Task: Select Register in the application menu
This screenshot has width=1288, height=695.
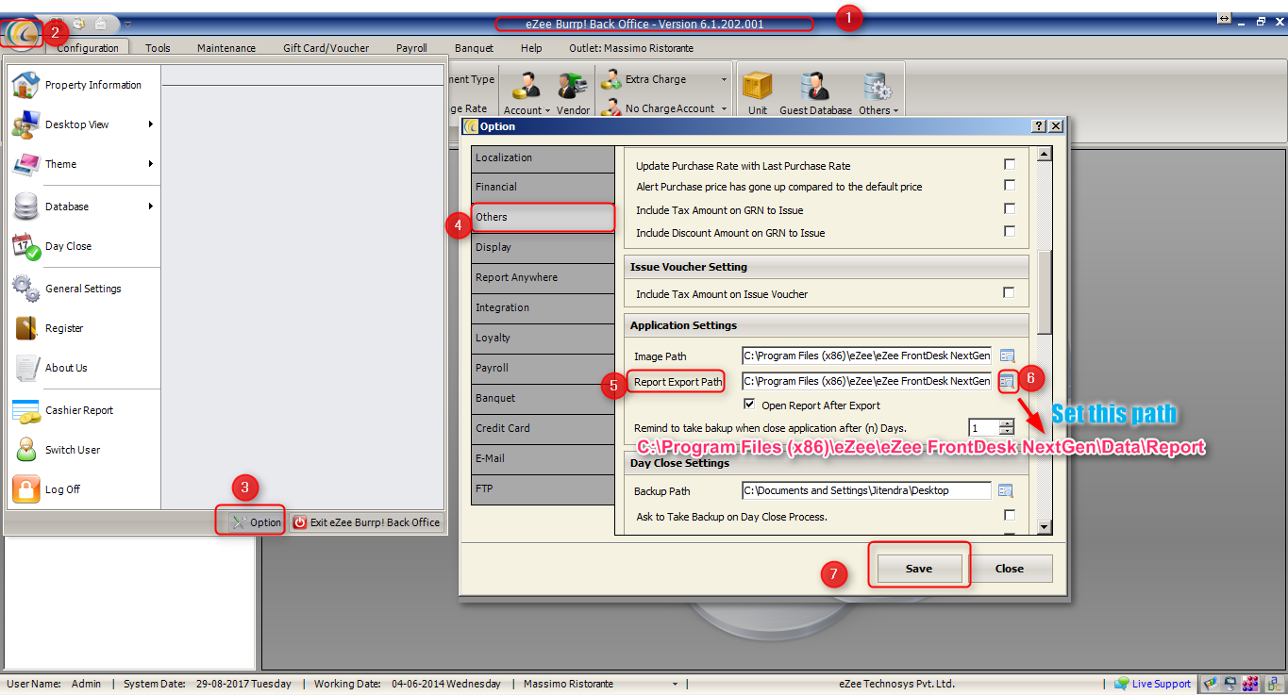Action: pos(83,328)
